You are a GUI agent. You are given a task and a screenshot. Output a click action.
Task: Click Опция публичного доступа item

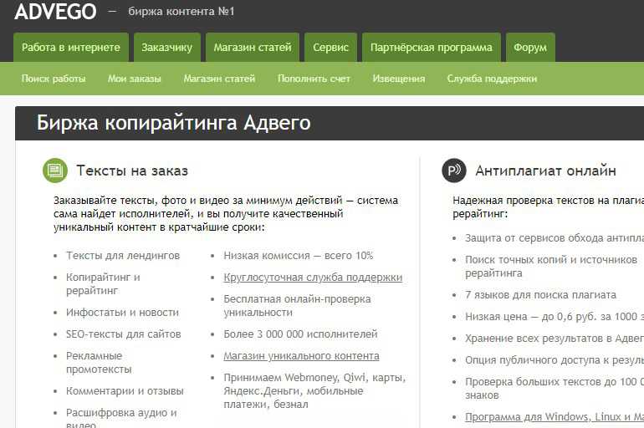[x=555, y=360]
